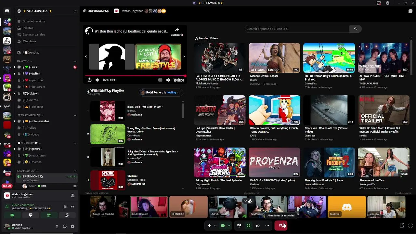Viewport: 416px width, 234px height.
Task: Open the video player settings gear
Action: [x=168, y=80]
